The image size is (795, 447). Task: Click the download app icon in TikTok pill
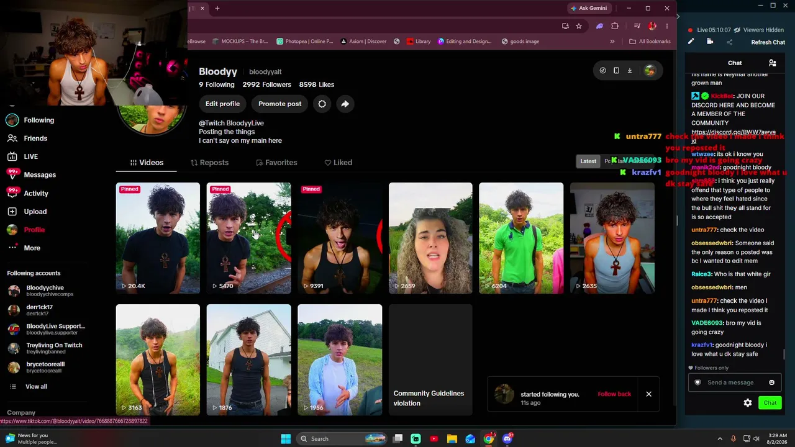(x=629, y=71)
